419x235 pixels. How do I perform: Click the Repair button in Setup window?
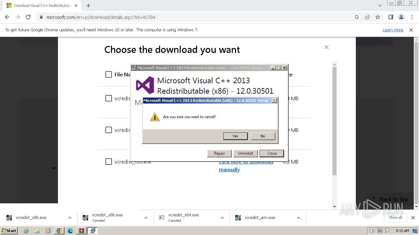(219, 153)
